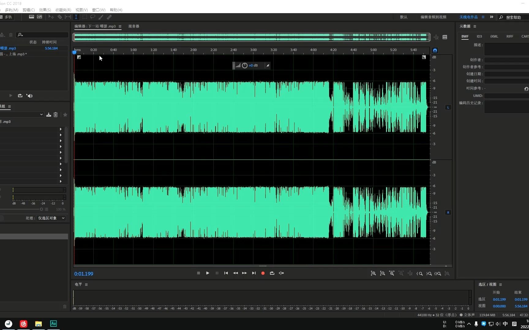The image size is (529, 330).
Task: Zoom out amplitude icon
Action: [382, 273]
